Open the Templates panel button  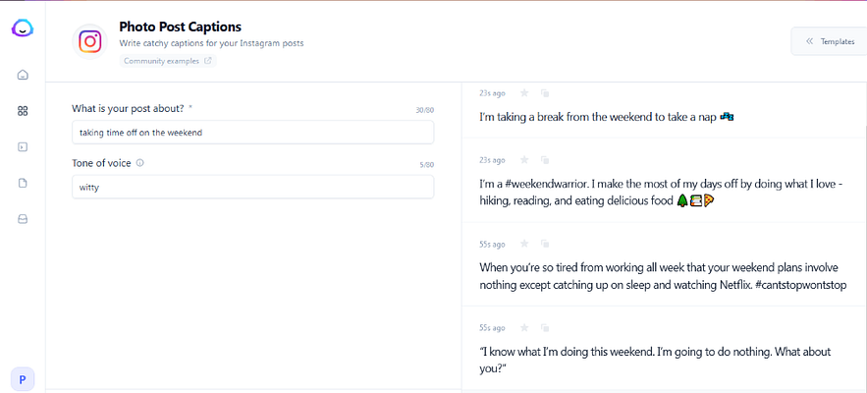[830, 41]
